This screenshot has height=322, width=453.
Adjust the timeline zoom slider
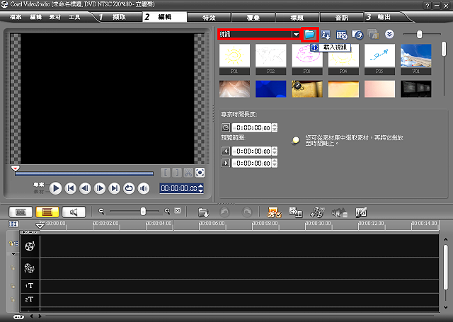pos(143,212)
